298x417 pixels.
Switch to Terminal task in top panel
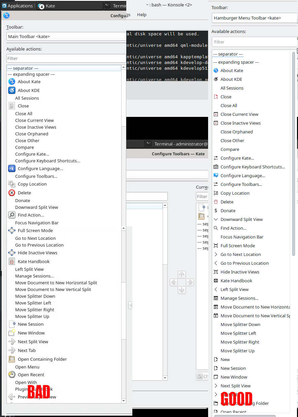click(115, 6)
